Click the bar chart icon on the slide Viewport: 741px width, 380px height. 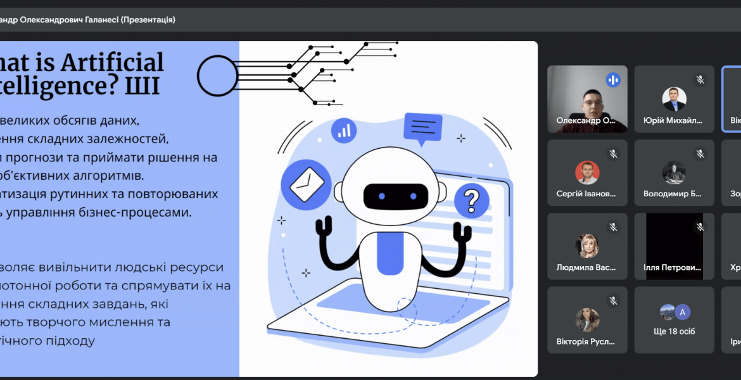click(x=344, y=130)
